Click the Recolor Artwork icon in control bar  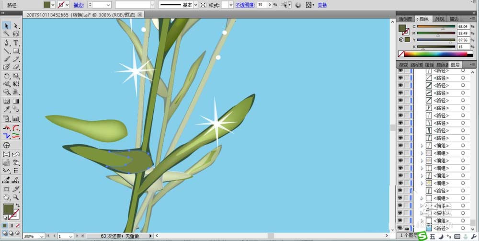(298, 5)
